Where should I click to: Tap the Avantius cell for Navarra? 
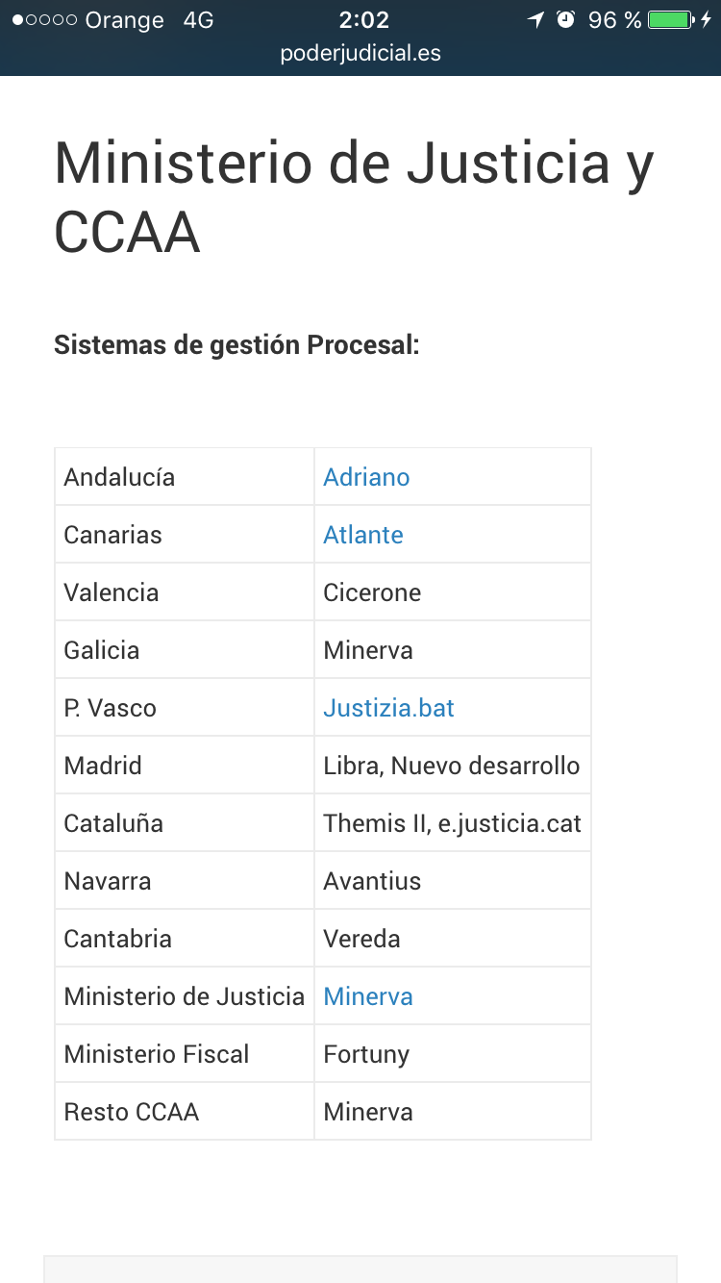372,881
